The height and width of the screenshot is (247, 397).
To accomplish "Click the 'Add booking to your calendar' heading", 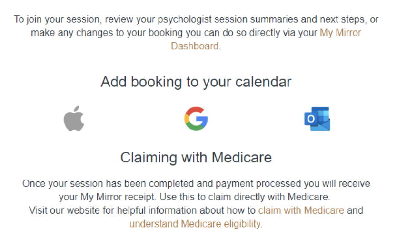I will click(196, 82).
